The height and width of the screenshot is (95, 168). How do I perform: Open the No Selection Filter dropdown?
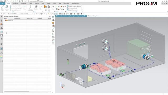tap(14, 14)
